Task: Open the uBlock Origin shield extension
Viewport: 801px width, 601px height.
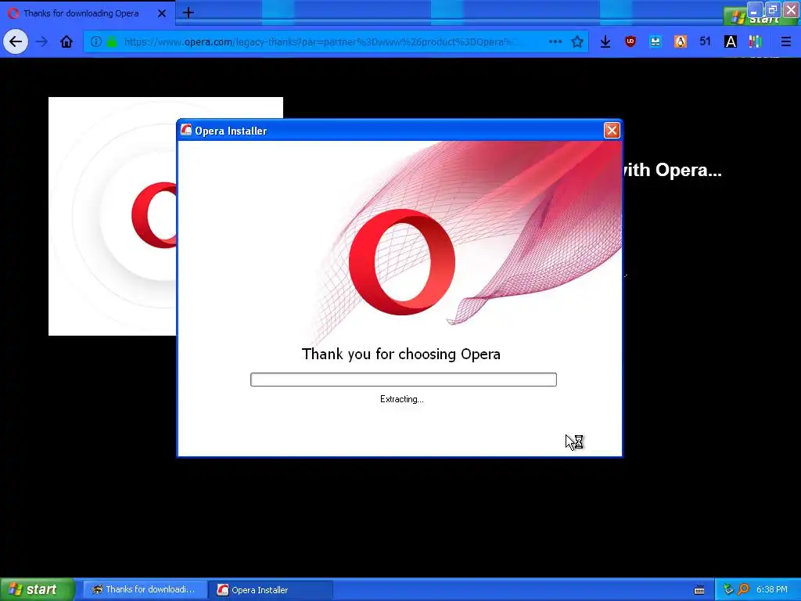Action: tap(630, 41)
